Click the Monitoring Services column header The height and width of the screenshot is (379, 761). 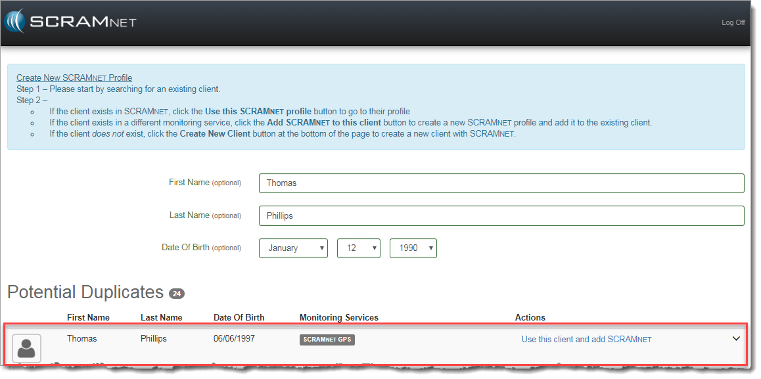coord(338,317)
